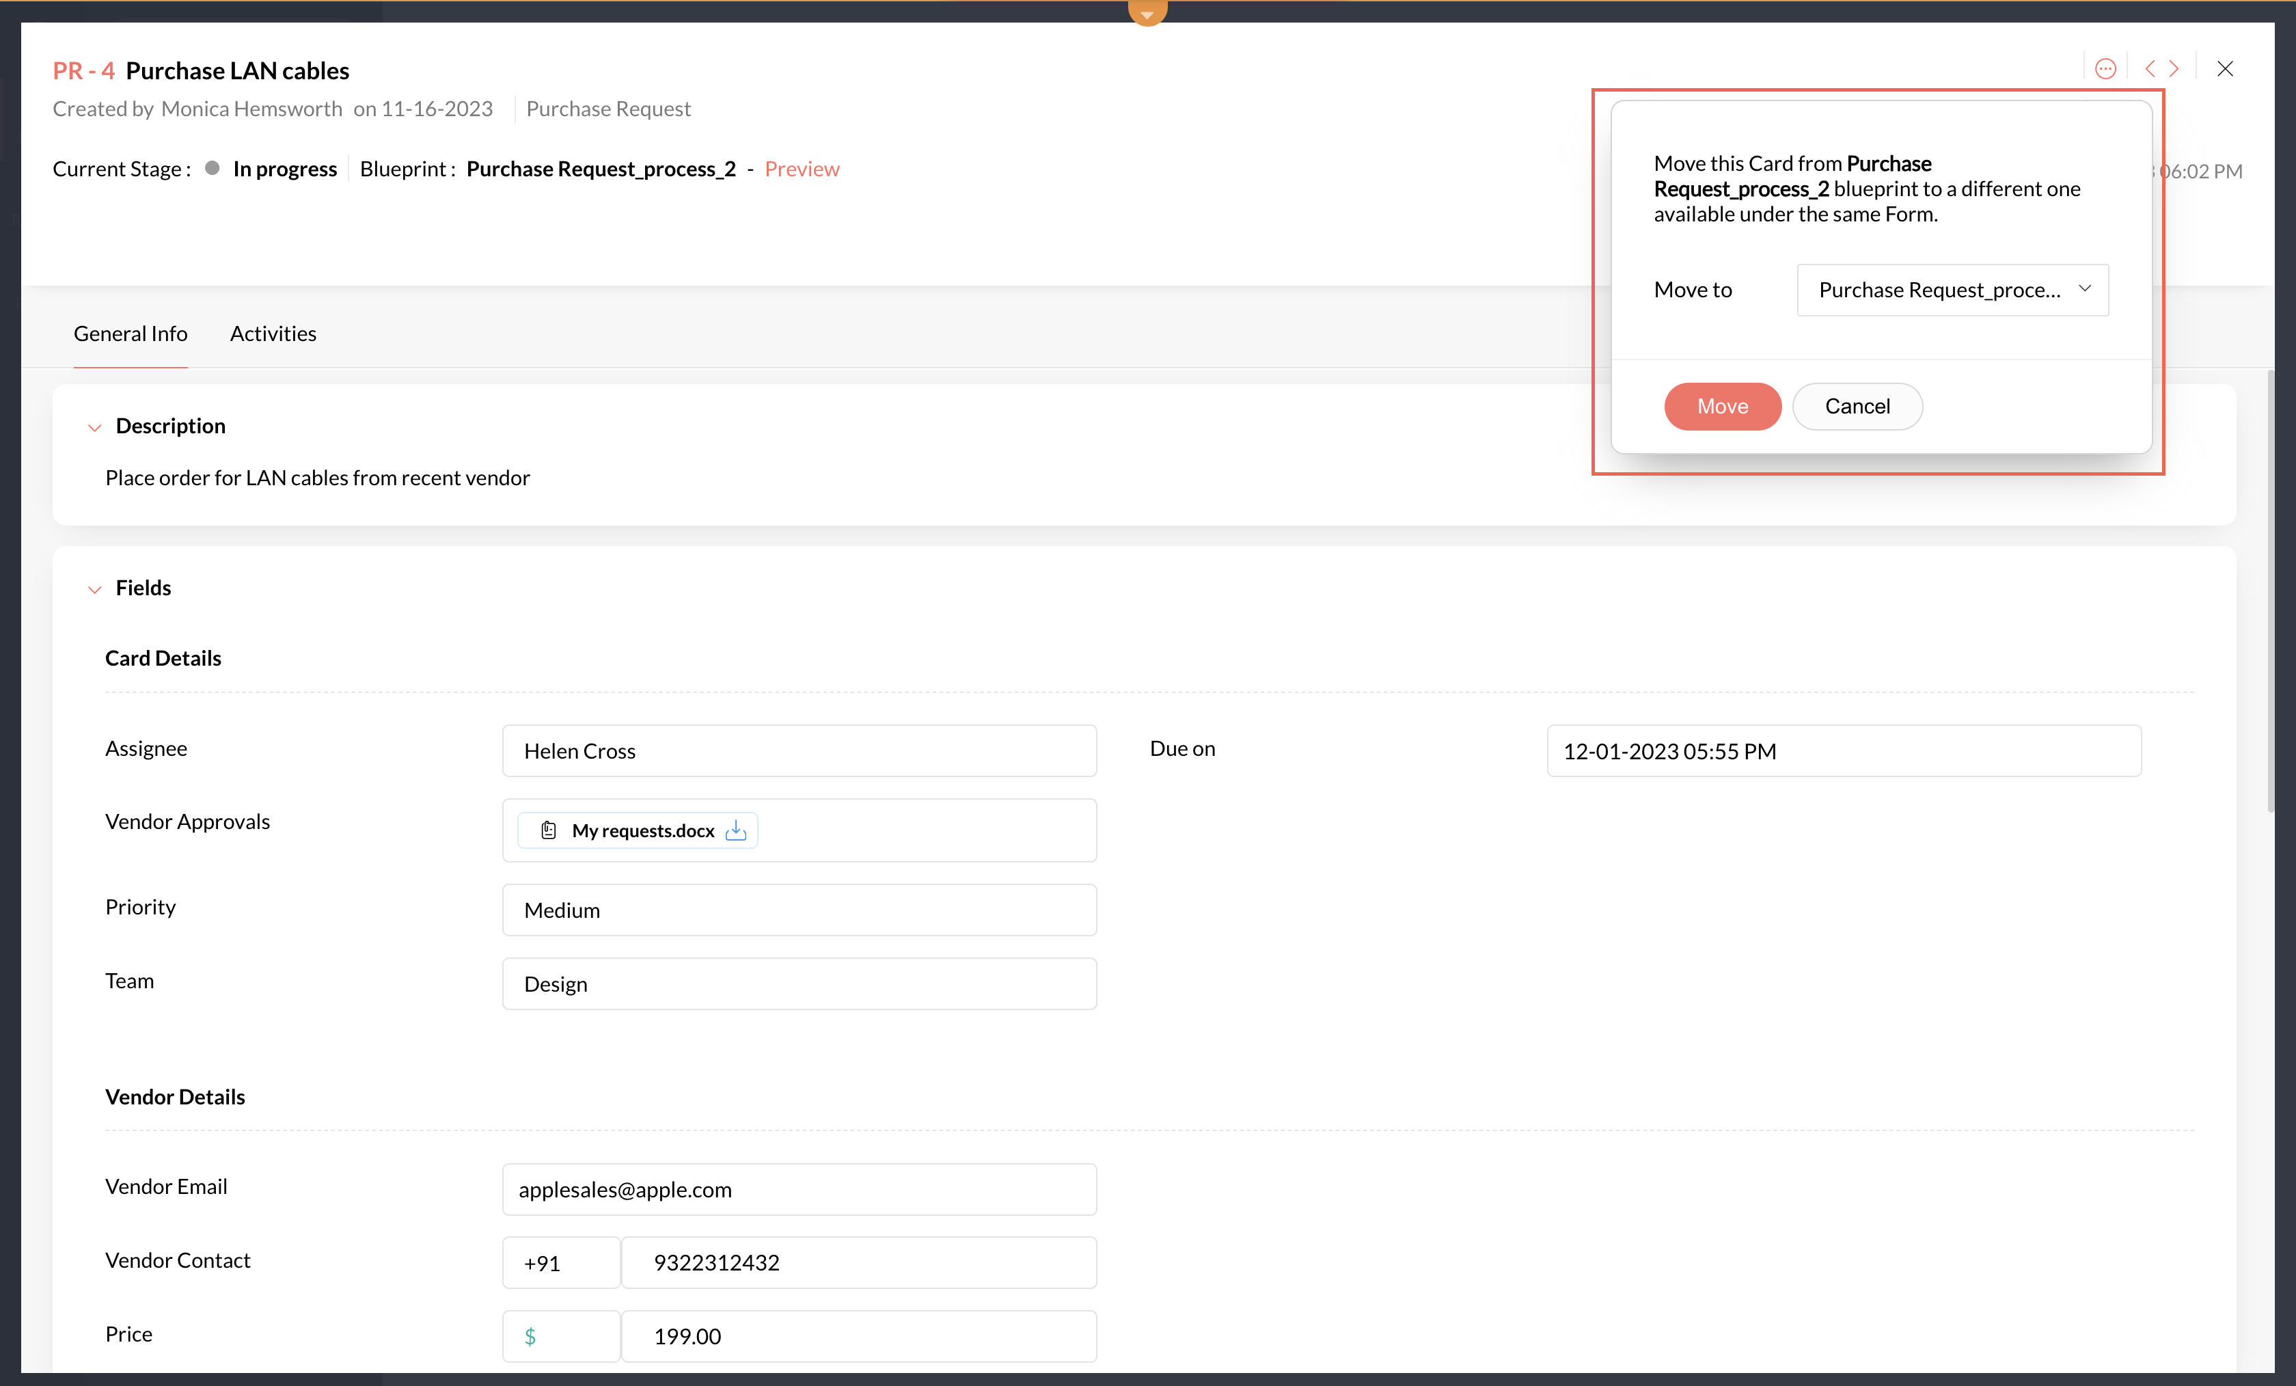The image size is (2296, 1386).
Task: Click the orange pull-down handle at top
Action: (x=1147, y=12)
